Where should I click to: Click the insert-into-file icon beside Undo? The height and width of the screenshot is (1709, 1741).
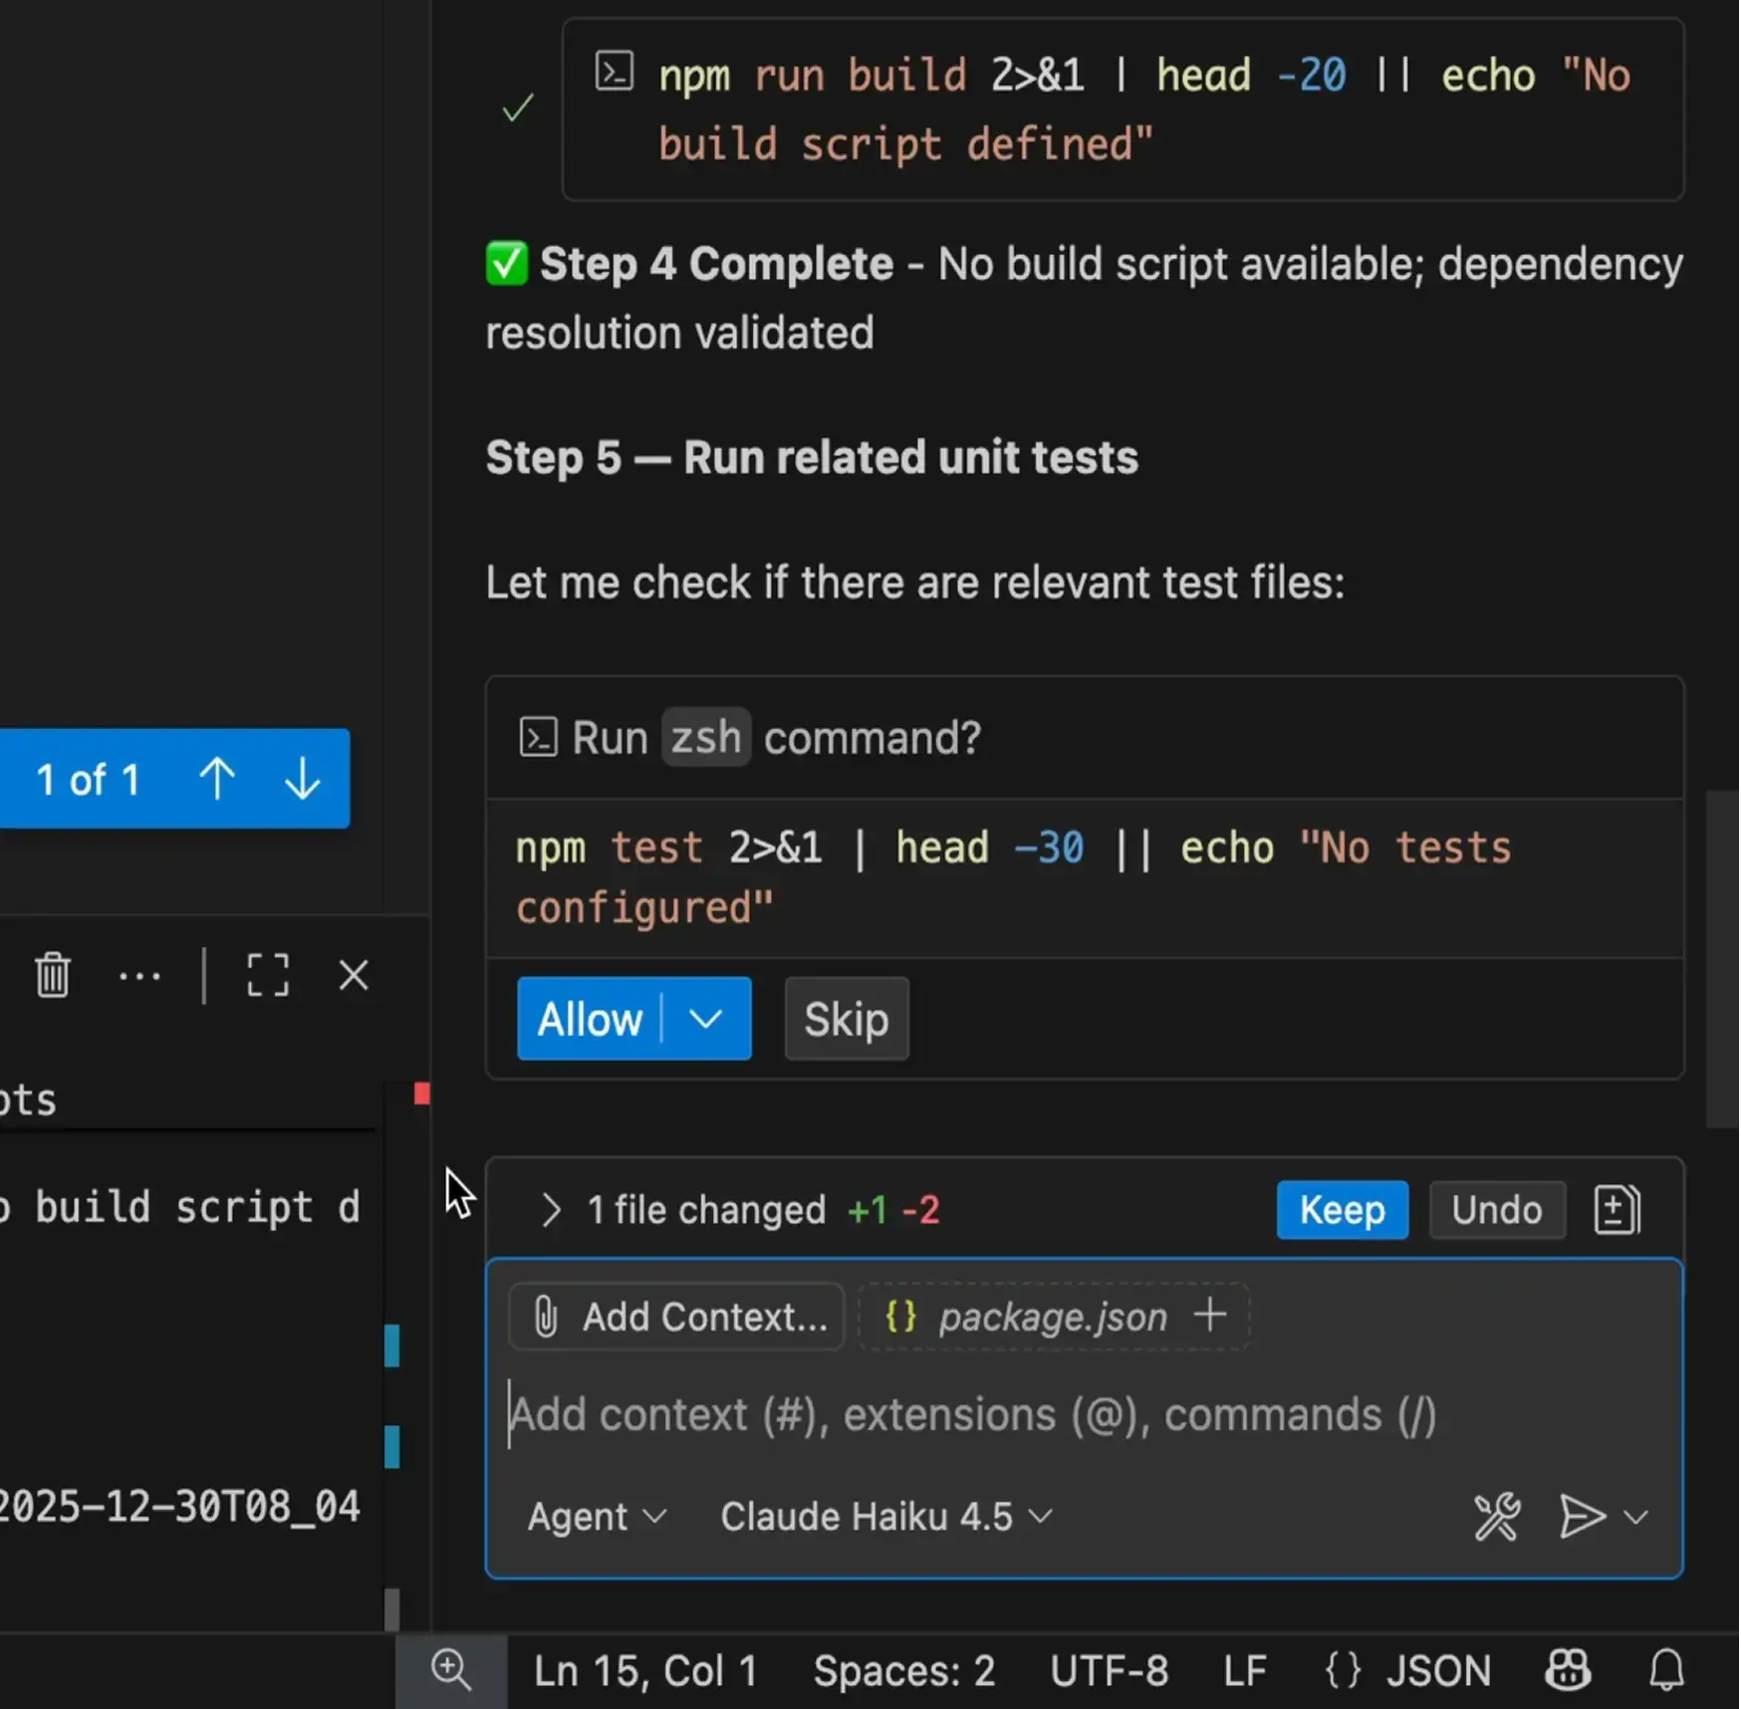coord(1616,1209)
